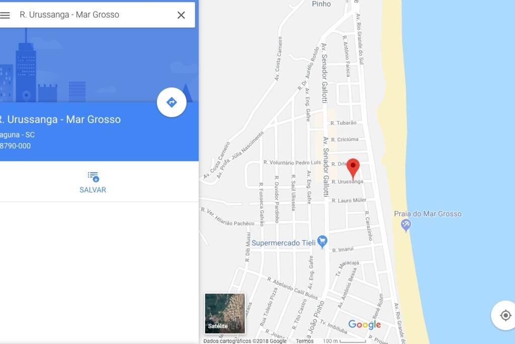
Task: Click the 100 m scale bar
Action: (x=345, y=341)
